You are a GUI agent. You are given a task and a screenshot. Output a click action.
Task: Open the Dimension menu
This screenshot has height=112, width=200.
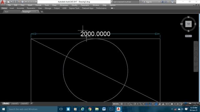pos(64,5)
